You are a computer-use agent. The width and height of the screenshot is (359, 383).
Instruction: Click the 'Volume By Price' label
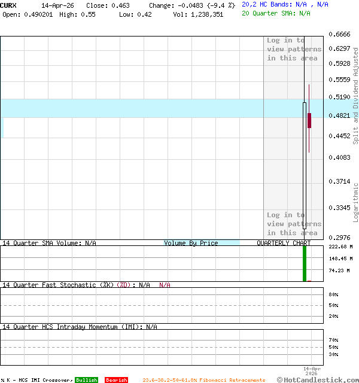[191, 243]
